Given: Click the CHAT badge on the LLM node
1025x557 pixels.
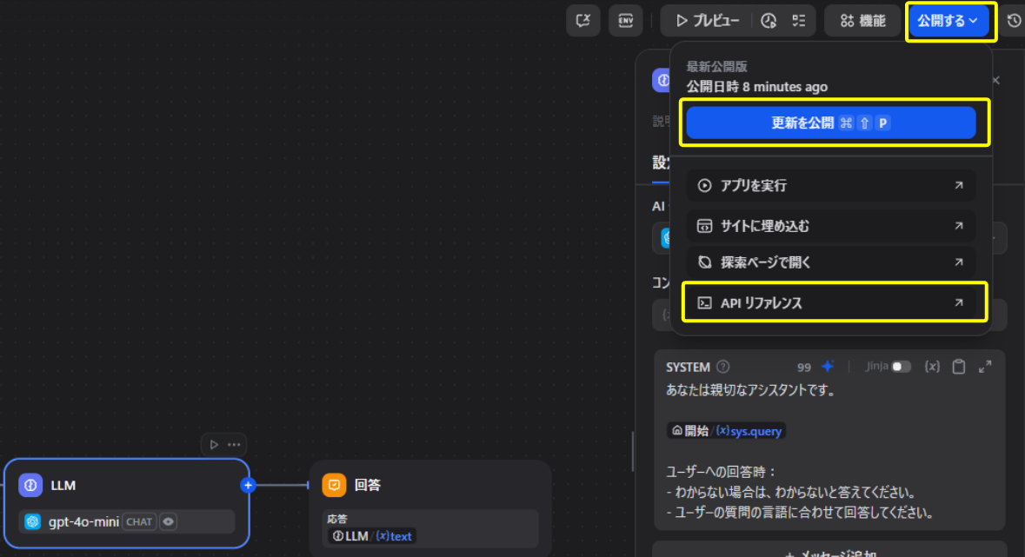Looking at the screenshot, I should pyautogui.click(x=138, y=521).
